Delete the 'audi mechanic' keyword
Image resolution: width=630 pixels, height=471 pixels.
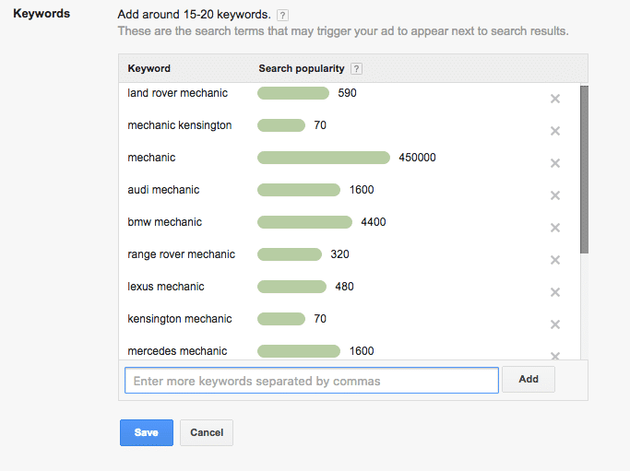pyautogui.click(x=555, y=195)
